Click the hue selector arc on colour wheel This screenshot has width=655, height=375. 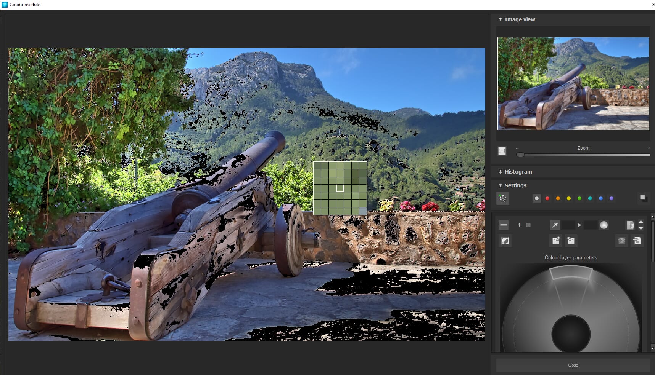click(x=571, y=273)
